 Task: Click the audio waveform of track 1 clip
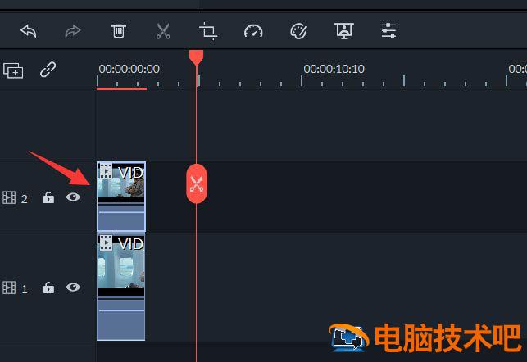(x=121, y=319)
